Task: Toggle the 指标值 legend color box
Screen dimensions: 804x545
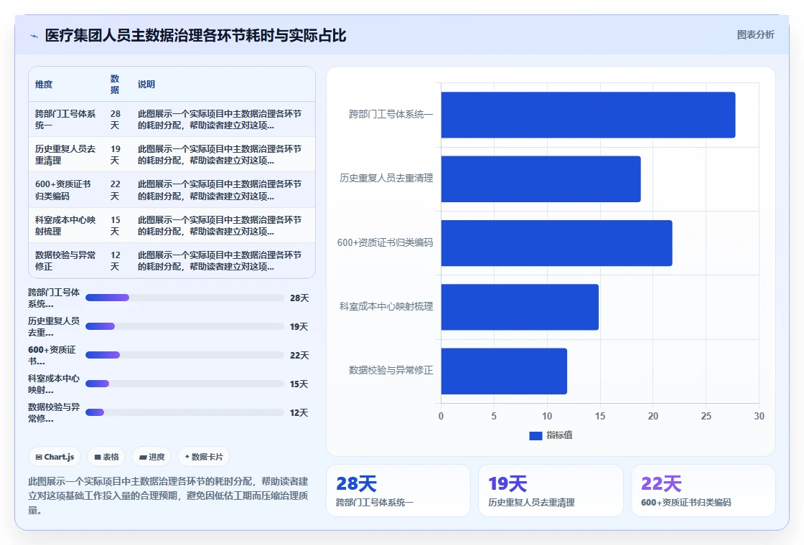Action: [536, 435]
